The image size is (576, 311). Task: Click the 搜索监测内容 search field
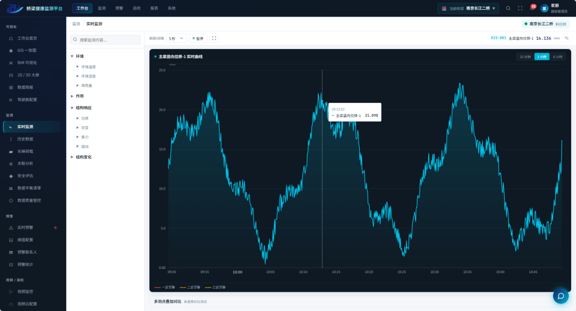tap(106, 39)
